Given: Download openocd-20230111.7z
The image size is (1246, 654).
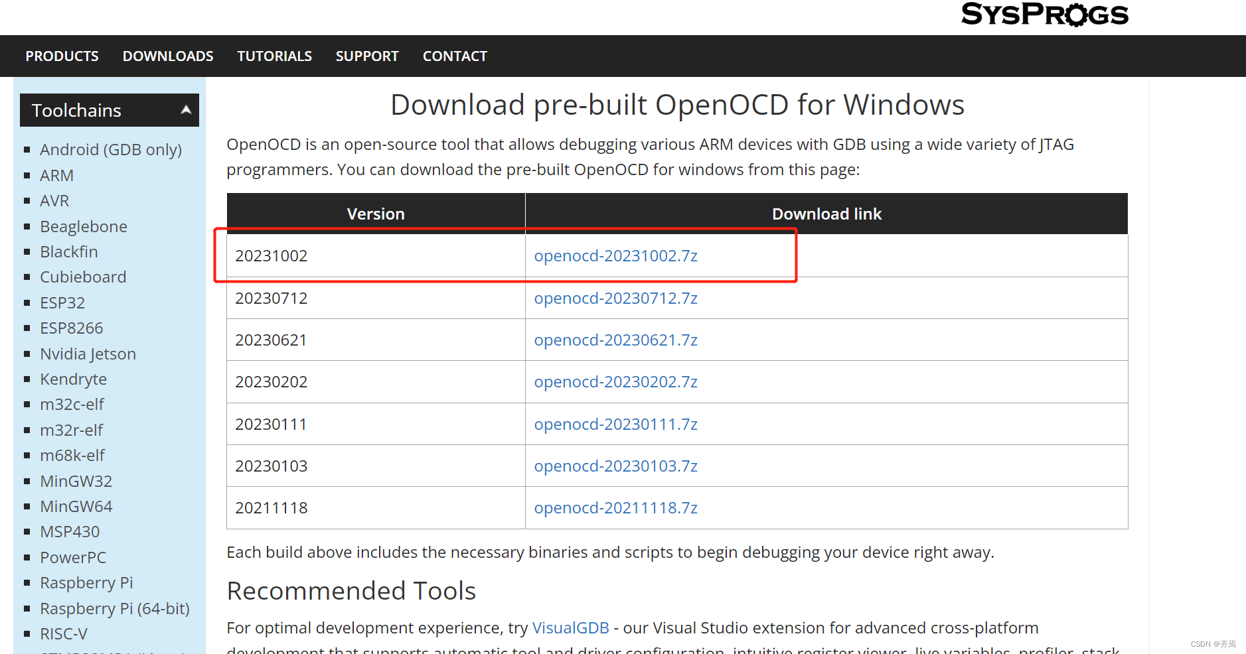Looking at the screenshot, I should click(616, 425).
